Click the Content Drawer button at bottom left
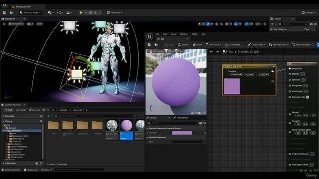Image resolution: width=319 pixels, height=179 pixels. click(11, 170)
